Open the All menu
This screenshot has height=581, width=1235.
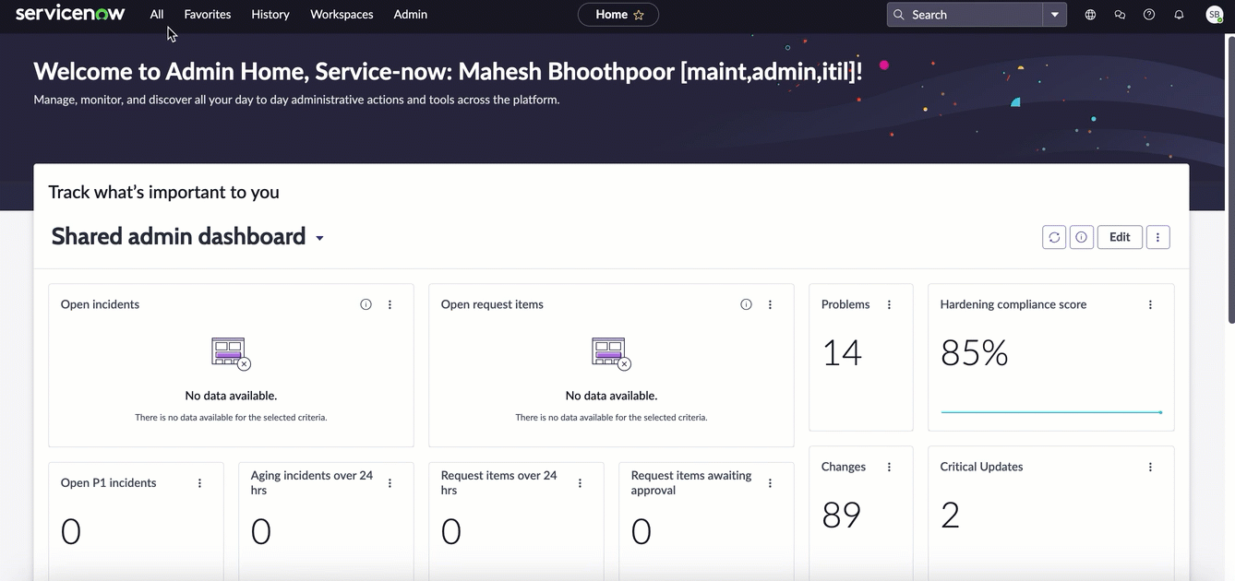(157, 15)
